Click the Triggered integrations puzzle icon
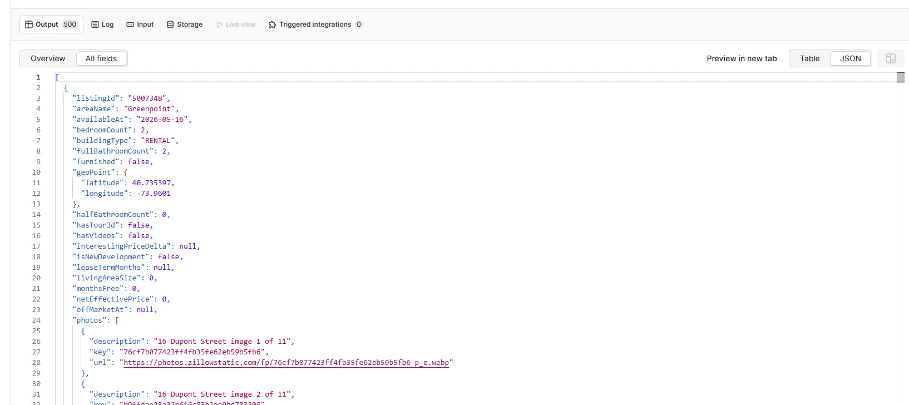 [x=272, y=24]
